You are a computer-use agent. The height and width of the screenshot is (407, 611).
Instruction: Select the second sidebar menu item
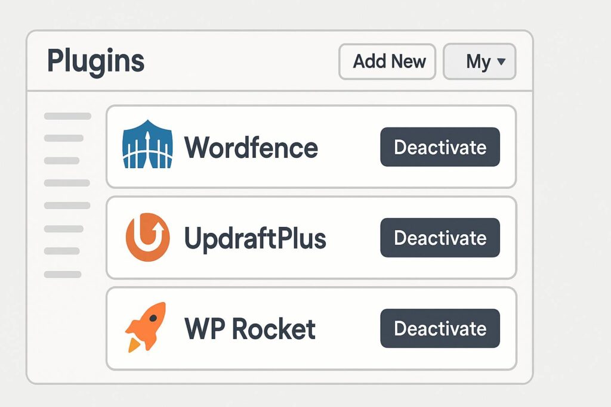pos(64,138)
